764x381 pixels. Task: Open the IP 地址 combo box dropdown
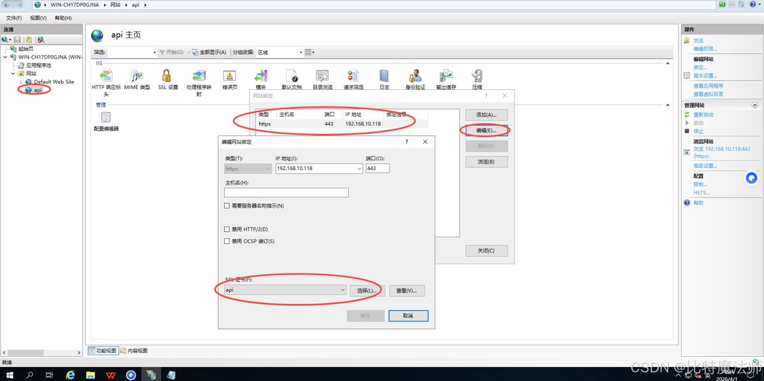tap(359, 169)
